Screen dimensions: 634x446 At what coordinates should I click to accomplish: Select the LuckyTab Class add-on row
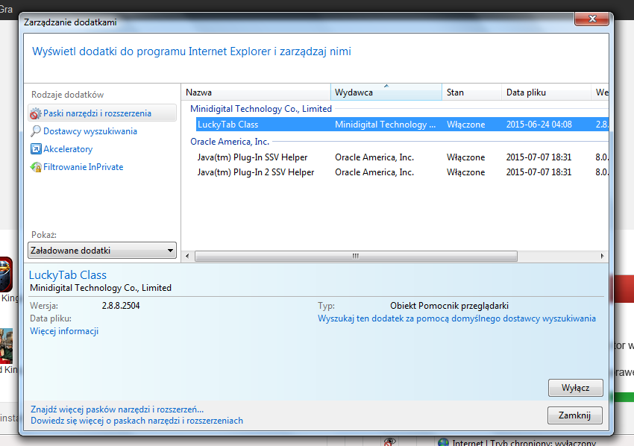point(402,125)
